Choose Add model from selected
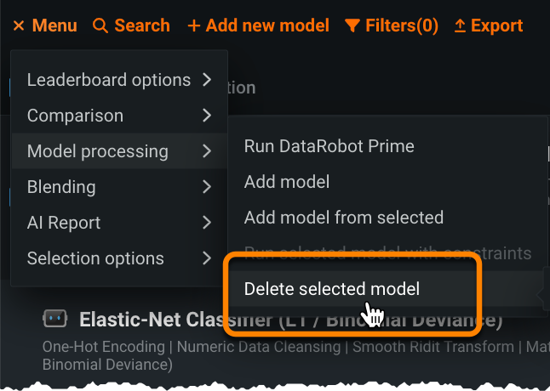The image size is (550, 391). [343, 218]
